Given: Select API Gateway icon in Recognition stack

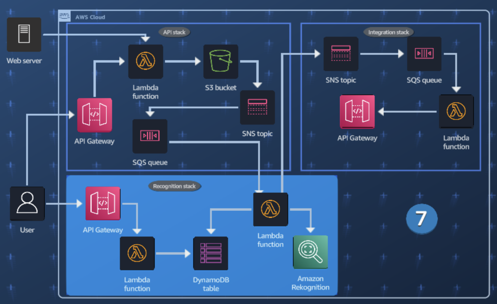Looking at the screenshot, I should coord(103,203).
